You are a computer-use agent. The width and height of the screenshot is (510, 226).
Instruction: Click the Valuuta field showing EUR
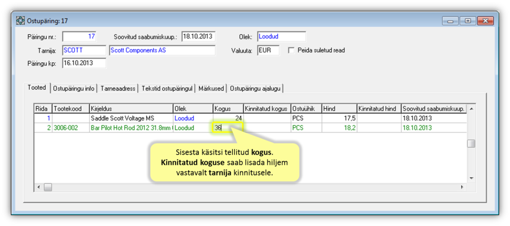tap(268, 50)
